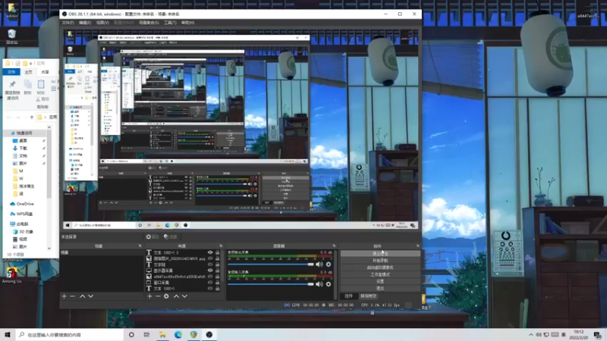
Task: Lock the png image source
Action: (217, 258)
